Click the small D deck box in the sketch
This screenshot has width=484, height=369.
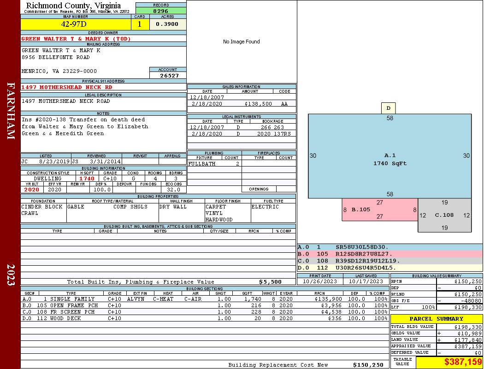tap(388, 108)
